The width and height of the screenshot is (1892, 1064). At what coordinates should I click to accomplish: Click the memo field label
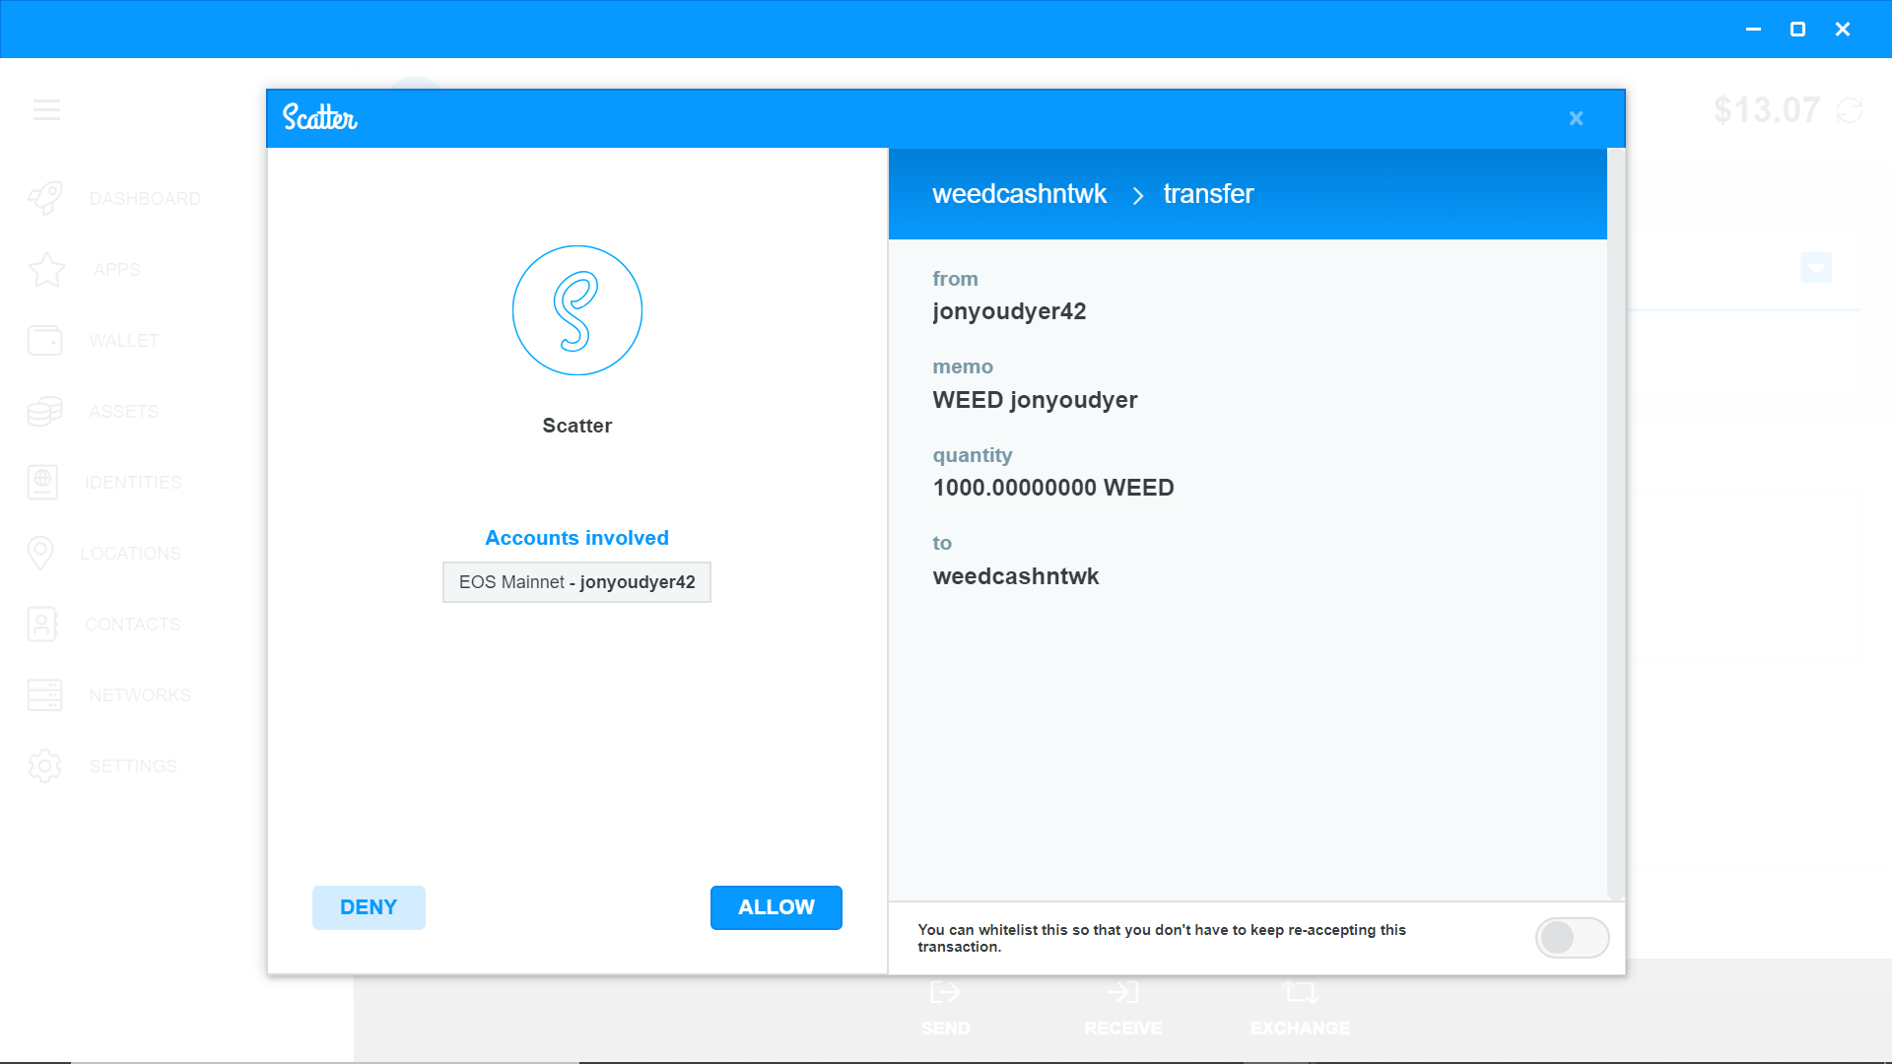(x=963, y=366)
